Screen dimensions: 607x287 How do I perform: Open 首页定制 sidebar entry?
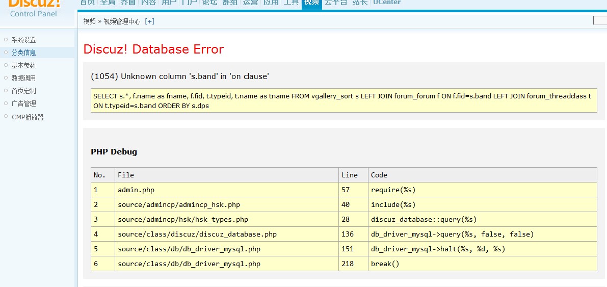(23, 91)
